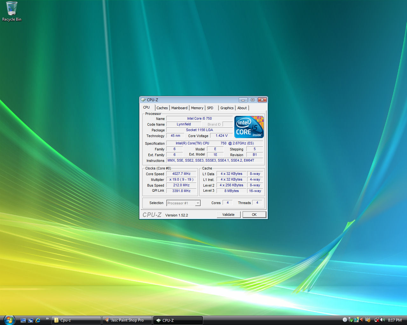407x325 pixels.
Task: Open the Mainboard tab
Action: [x=179, y=108]
